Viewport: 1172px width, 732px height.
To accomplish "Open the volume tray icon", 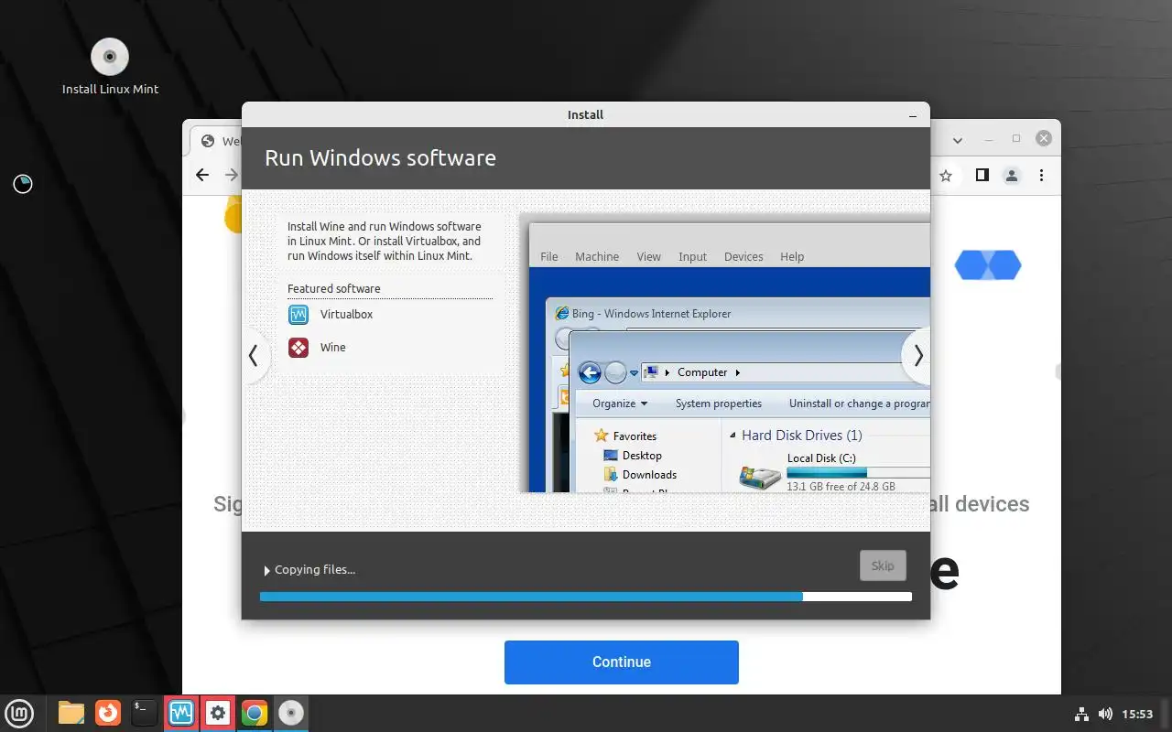I will tap(1105, 714).
